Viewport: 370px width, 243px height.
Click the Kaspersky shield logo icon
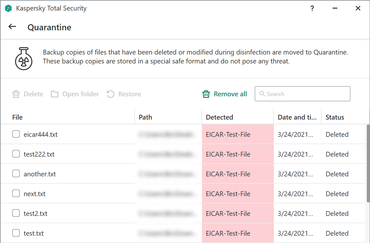tap(8, 9)
